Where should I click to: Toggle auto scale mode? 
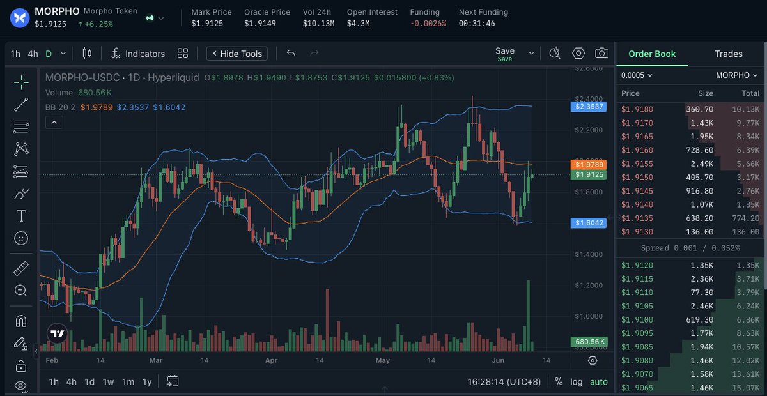click(599, 382)
